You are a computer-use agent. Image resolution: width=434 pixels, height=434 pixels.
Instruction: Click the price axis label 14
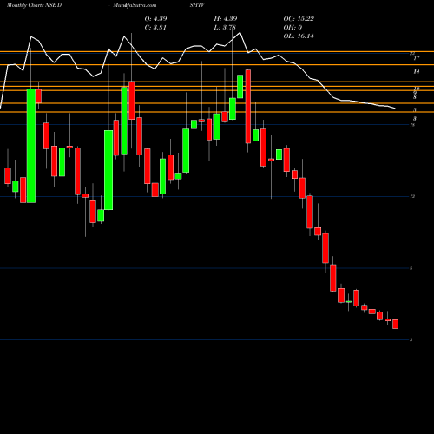[x=417, y=71]
